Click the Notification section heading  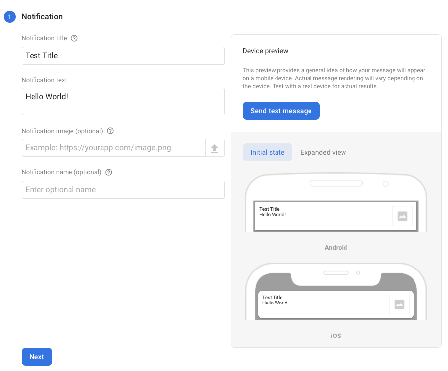pyautogui.click(x=42, y=17)
